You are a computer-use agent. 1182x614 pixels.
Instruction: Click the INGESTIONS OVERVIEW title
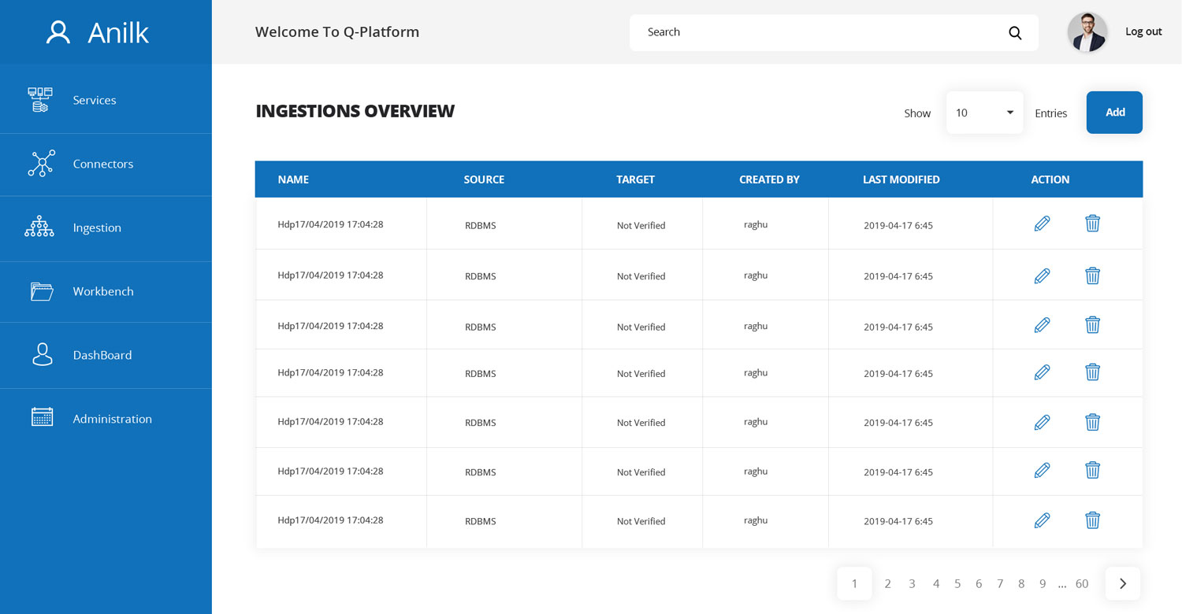point(355,111)
